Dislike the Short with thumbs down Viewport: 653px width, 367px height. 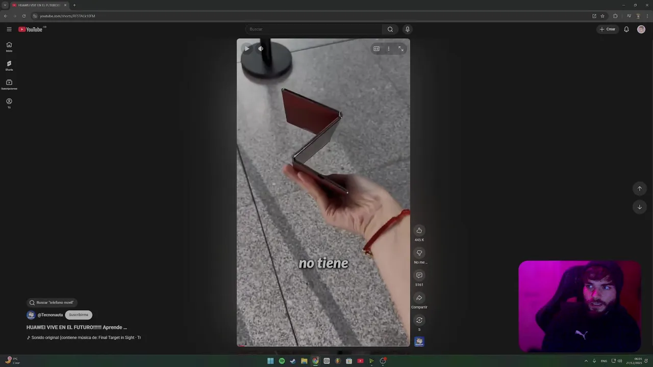click(419, 253)
